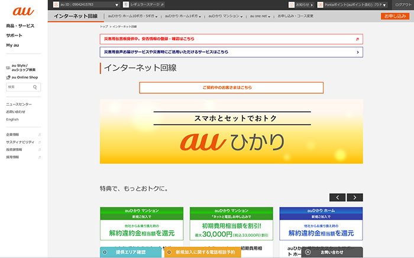Click ログアウト button
The width and height of the screenshot is (414, 258).
pos(403,5)
